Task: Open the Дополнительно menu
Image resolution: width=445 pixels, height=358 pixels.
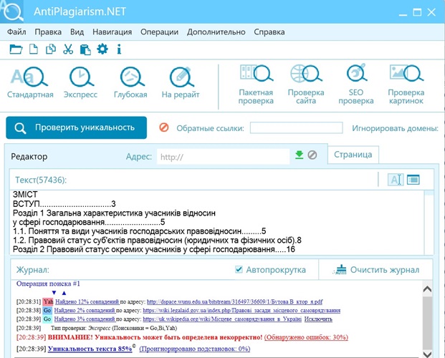Action: point(216,32)
